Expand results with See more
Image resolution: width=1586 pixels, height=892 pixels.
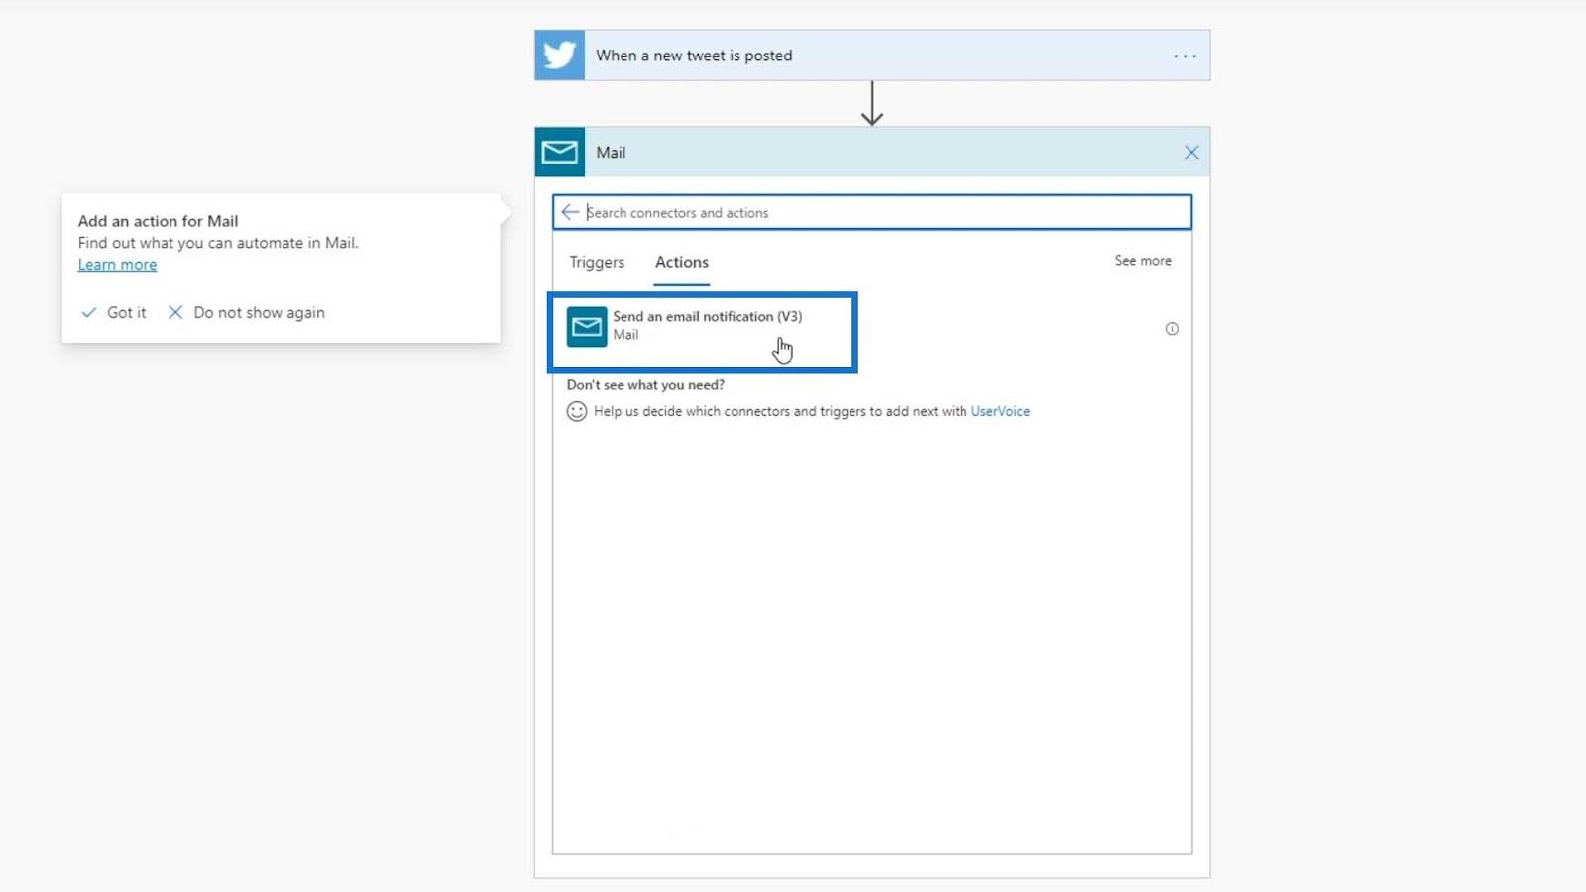click(x=1143, y=261)
